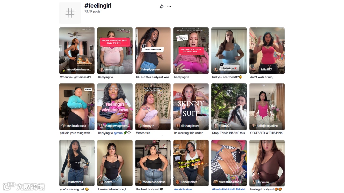Click the 'OBSESSED W THIS PINK' caption
This screenshot has width=344, height=193.
[266, 133]
